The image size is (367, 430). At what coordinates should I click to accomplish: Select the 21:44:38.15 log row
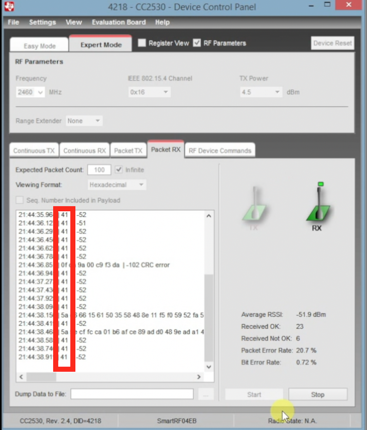[111, 315]
